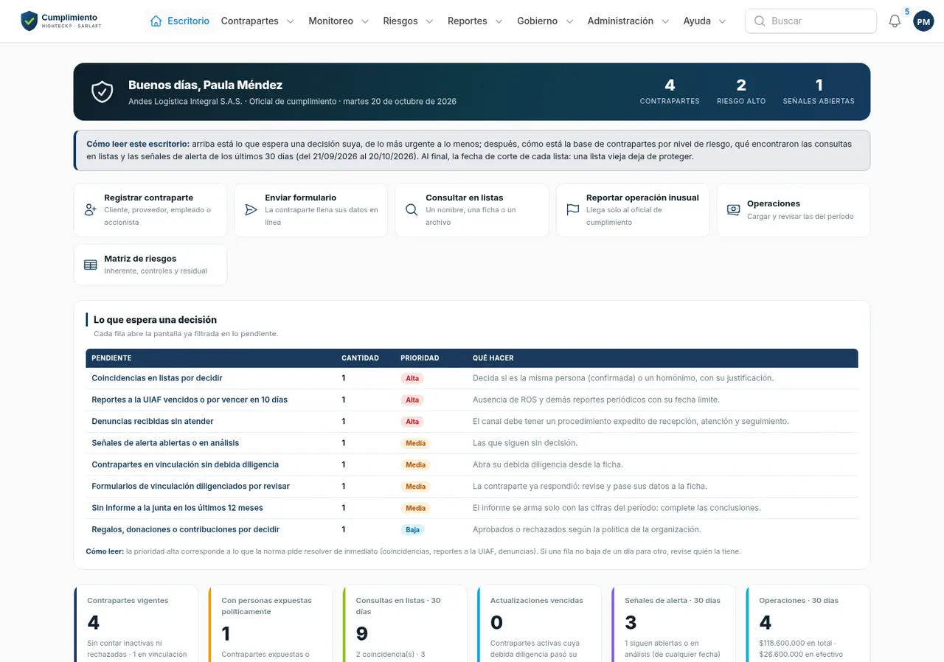Screen dimensions: 944x662
Task: Click the Actualizaciones vencidas card
Action: pyautogui.click(x=539, y=624)
